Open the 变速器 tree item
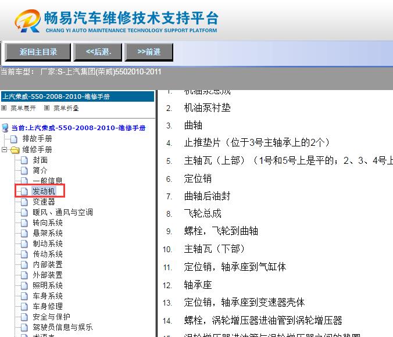 click(x=44, y=202)
